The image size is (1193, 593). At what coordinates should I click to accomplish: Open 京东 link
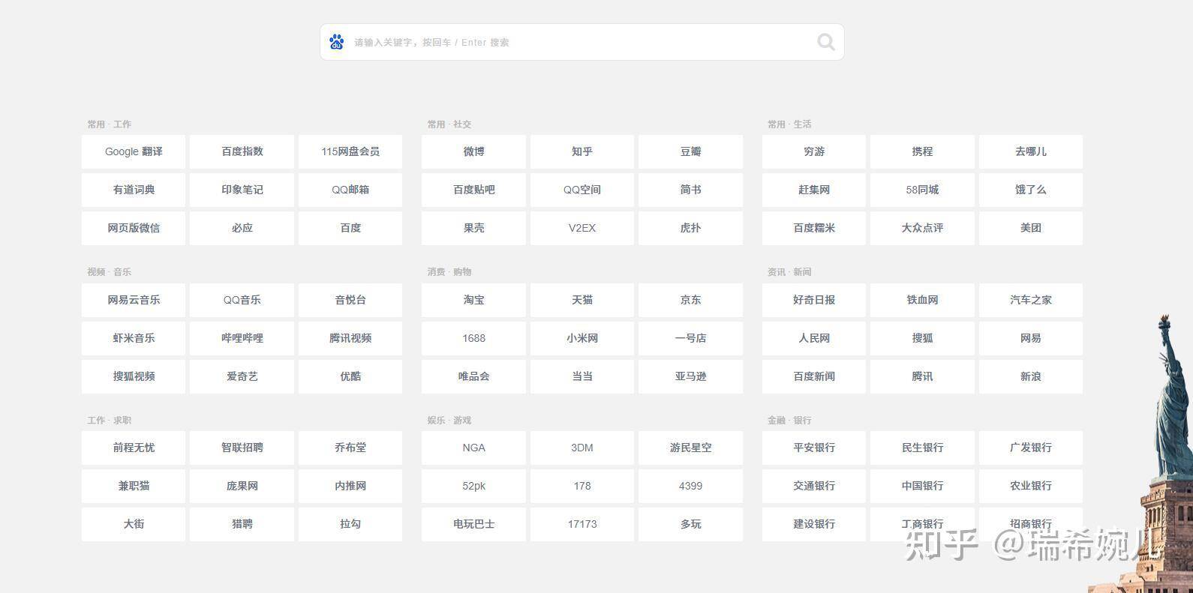pyautogui.click(x=690, y=300)
